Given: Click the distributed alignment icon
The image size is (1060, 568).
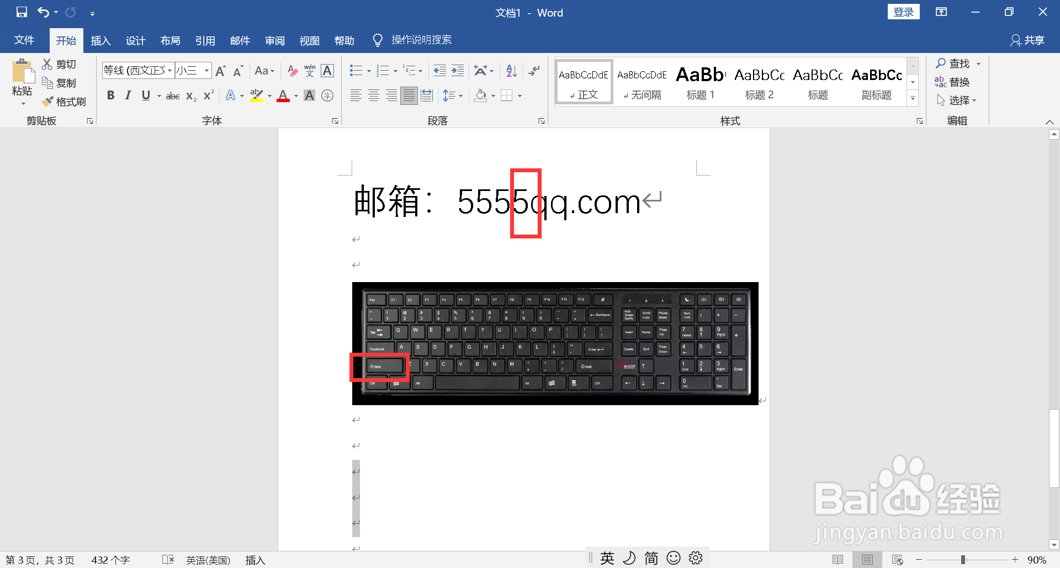Looking at the screenshot, I should (x=427, y=95).
